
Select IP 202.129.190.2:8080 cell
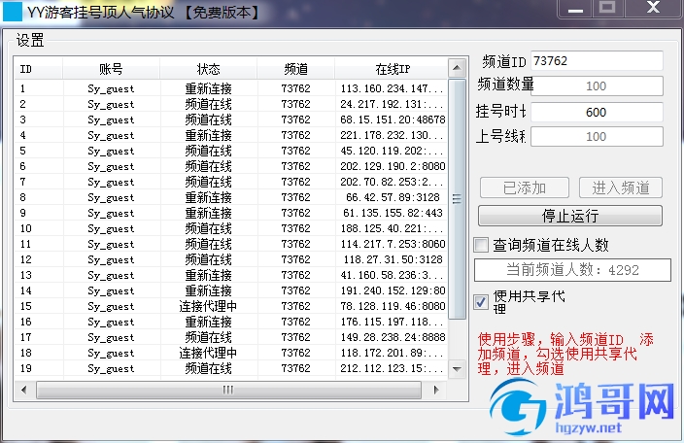coord(392,166)
